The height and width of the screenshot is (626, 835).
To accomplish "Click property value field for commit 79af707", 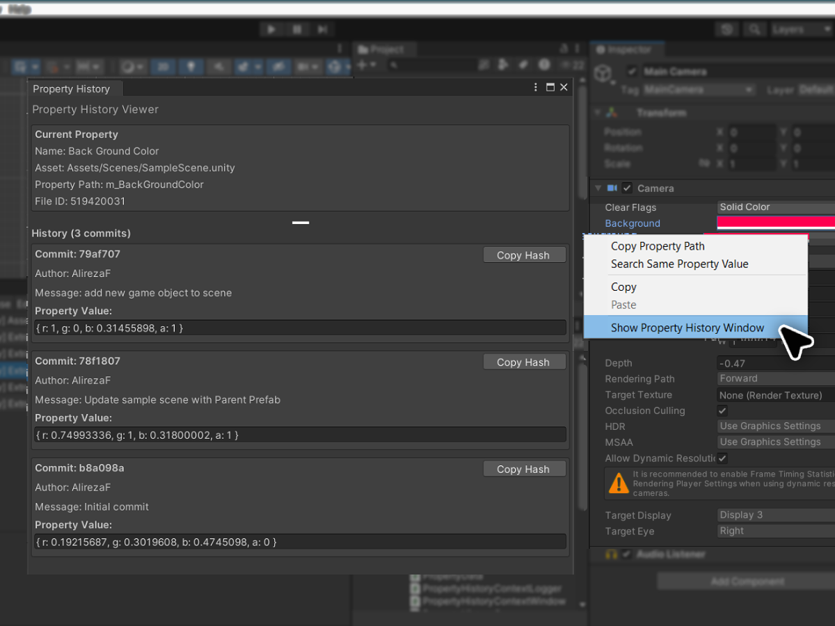I will (300, 328).
